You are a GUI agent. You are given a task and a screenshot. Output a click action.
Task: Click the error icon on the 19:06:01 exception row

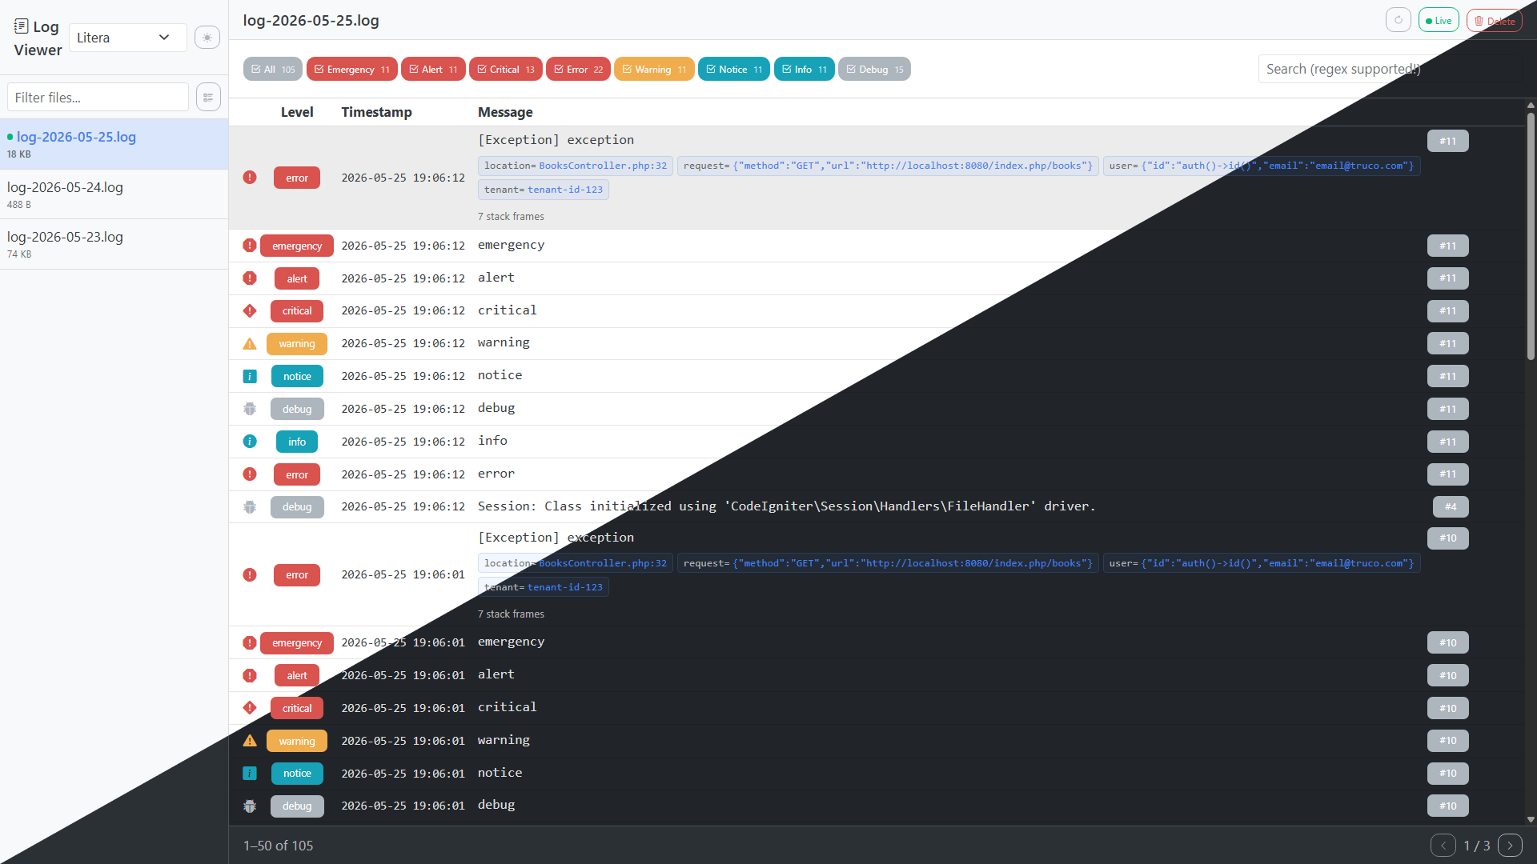[250, 575]
